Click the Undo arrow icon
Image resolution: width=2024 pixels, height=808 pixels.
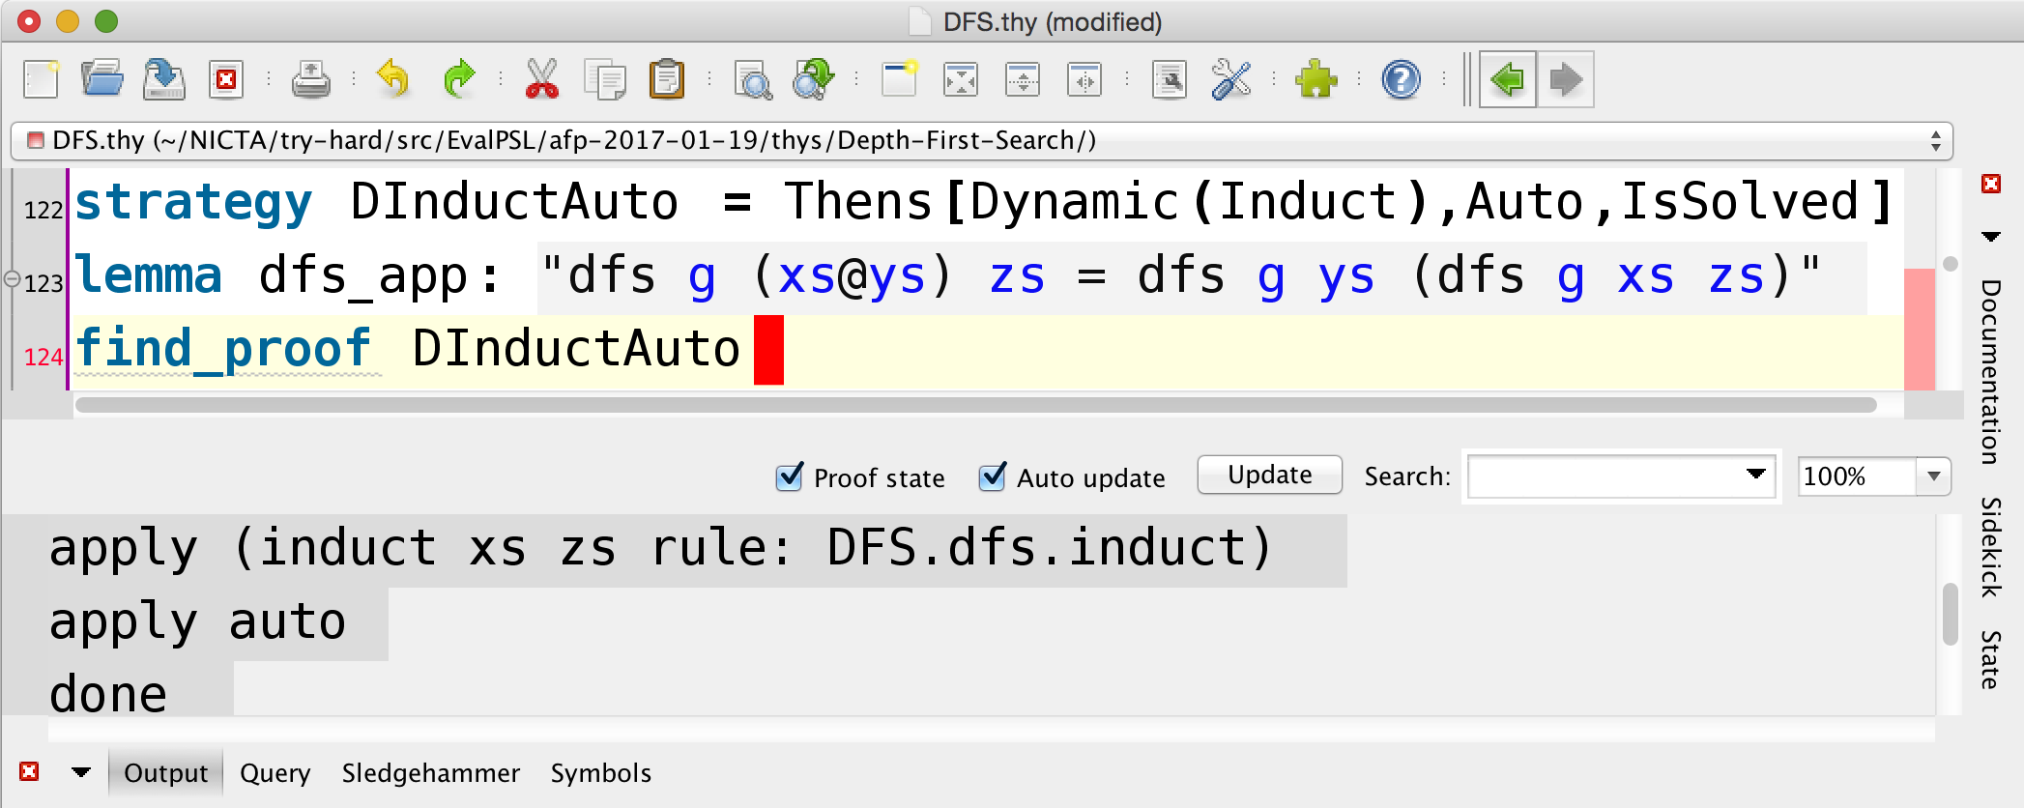(392, 79)
